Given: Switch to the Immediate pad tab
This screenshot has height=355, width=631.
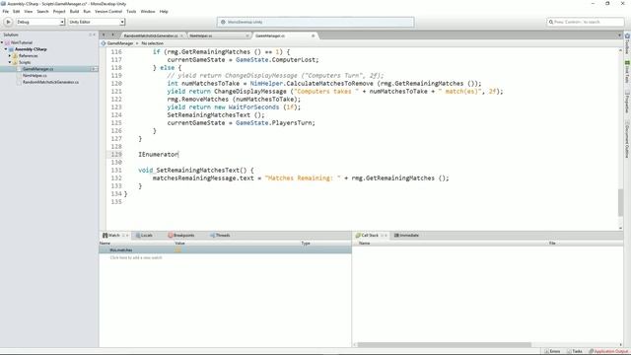Looking at the screenshot, I should click(x=406, y=235).
